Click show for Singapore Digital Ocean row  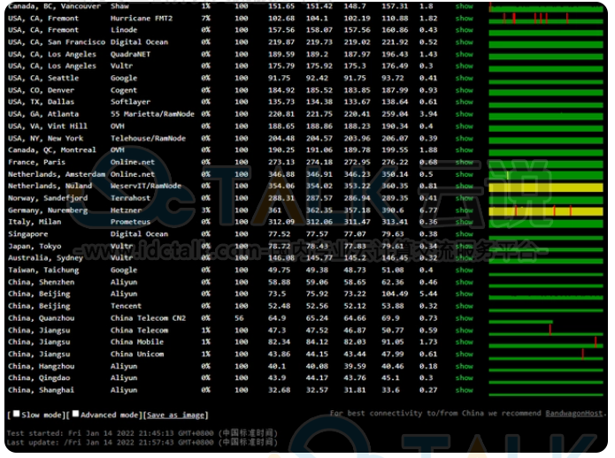[x=464, y=234]
